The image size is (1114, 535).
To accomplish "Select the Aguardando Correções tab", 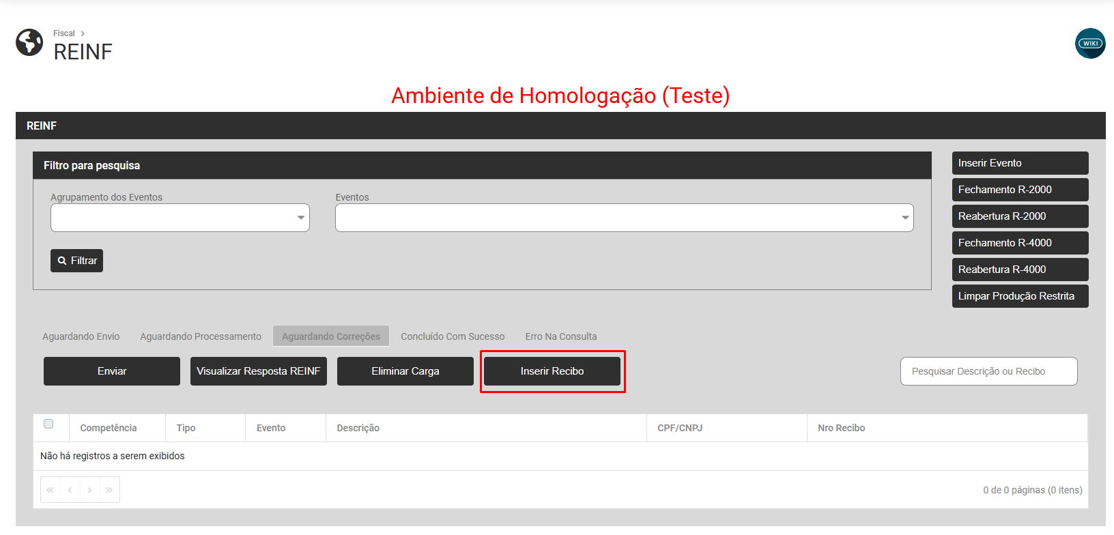I will click(x=331, y=336).
